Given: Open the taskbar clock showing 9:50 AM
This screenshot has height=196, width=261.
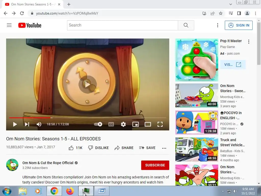Looking at the screenshot, I should click(248, 191).
